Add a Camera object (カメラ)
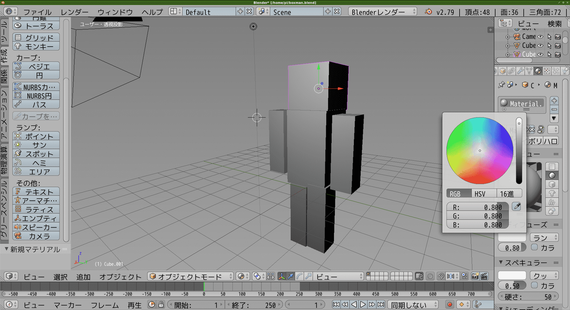The image size is (570, 310). (36, 236)
